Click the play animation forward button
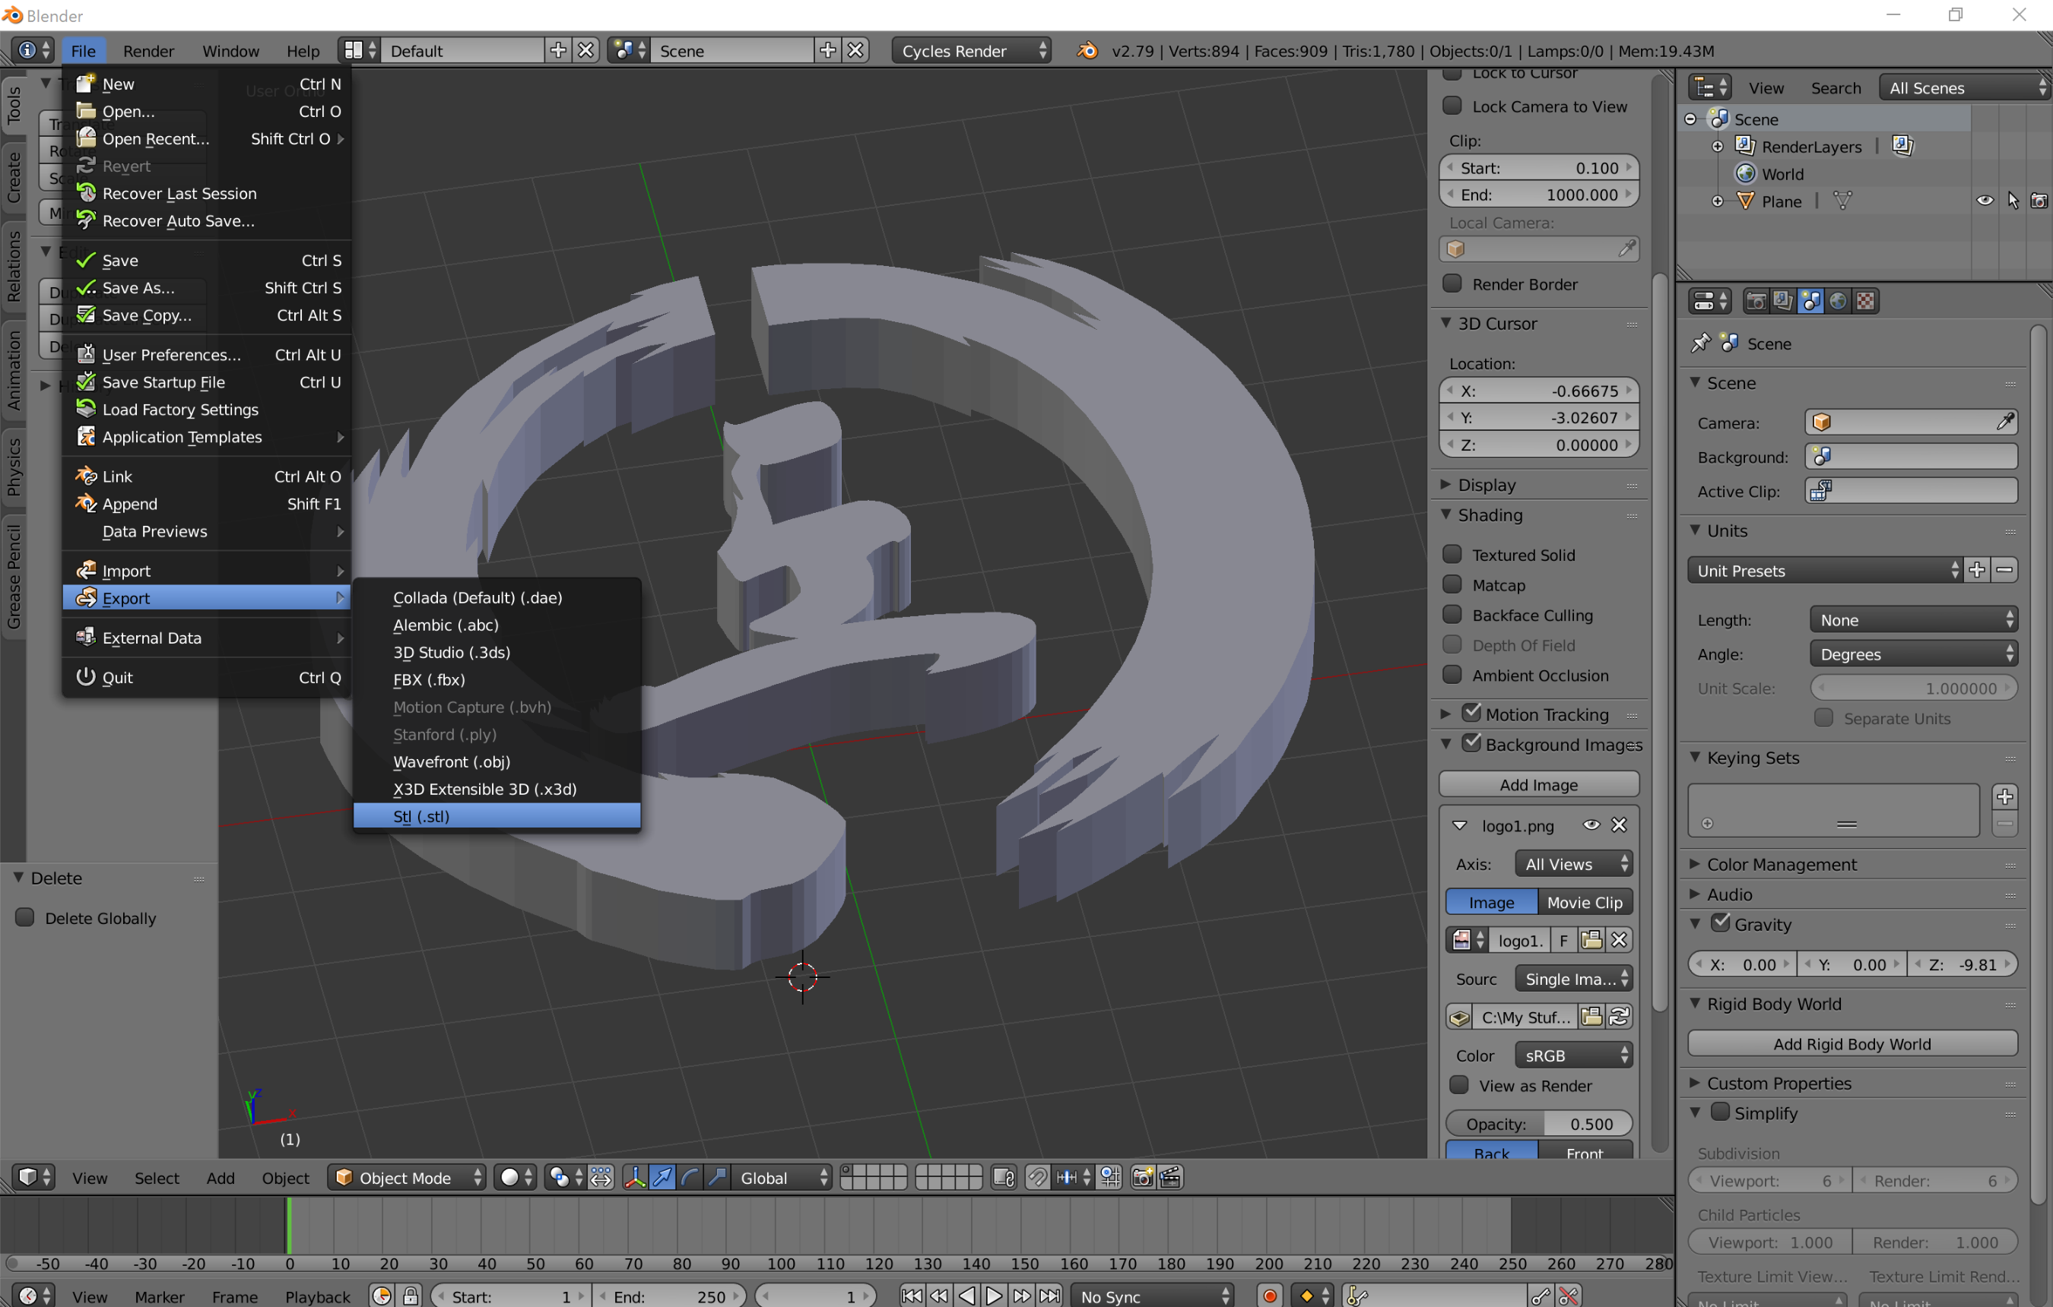 [x=994, y=1295]
